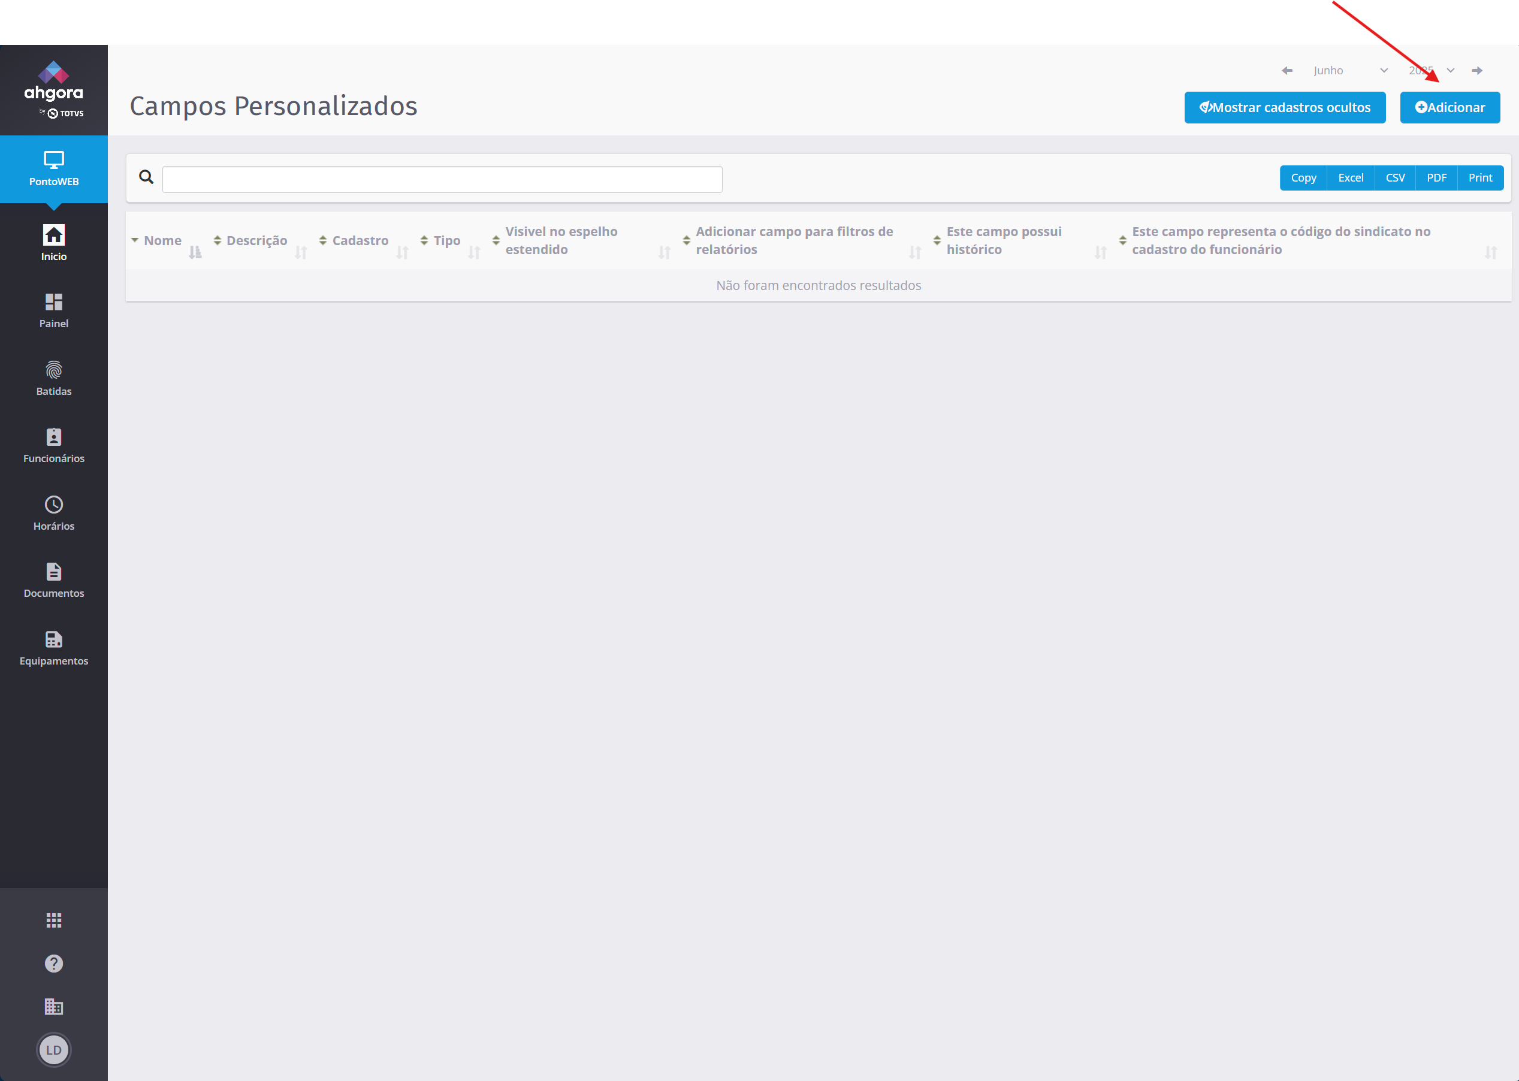Export table using Excel button
The height and width of the screenshot is (1081, 1519).
[x=1350, y=178]
